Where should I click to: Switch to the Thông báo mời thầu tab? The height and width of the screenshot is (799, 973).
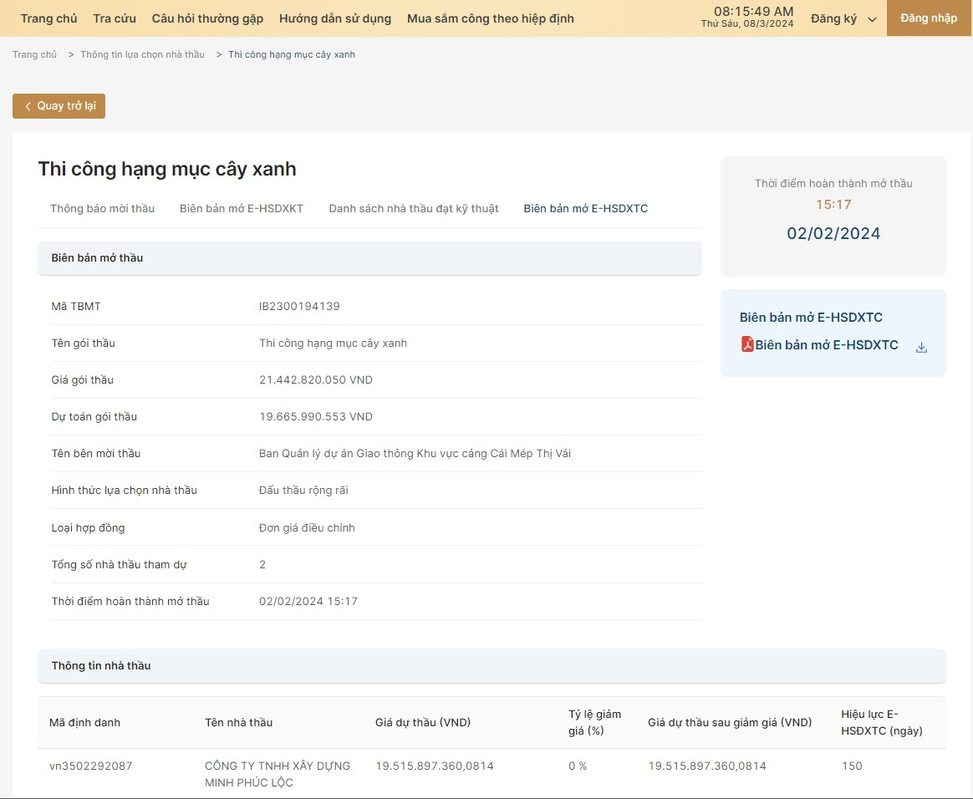102,208
